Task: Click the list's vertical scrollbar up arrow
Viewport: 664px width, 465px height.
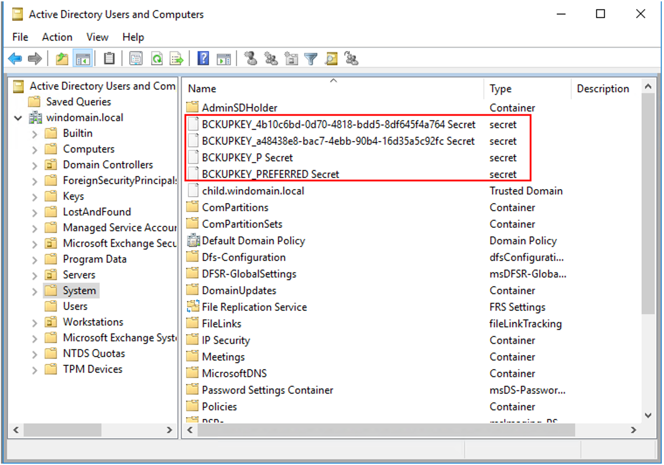Action: [x=648, y=86]
